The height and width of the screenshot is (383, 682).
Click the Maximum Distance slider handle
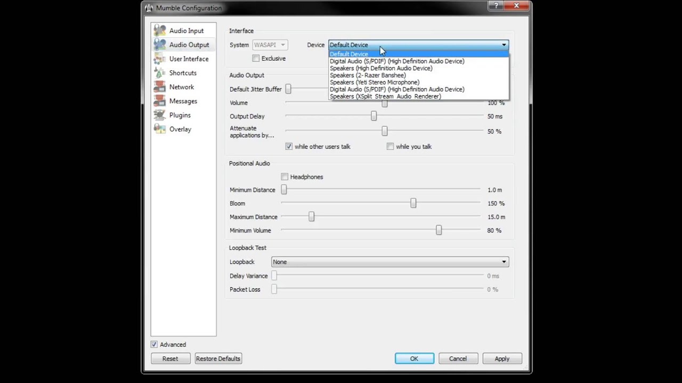tap(311, 217)
